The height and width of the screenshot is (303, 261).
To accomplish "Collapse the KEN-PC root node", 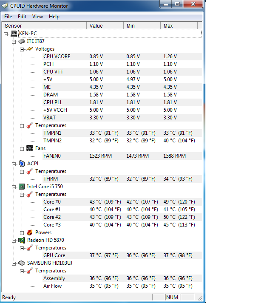I will point(6,34).
